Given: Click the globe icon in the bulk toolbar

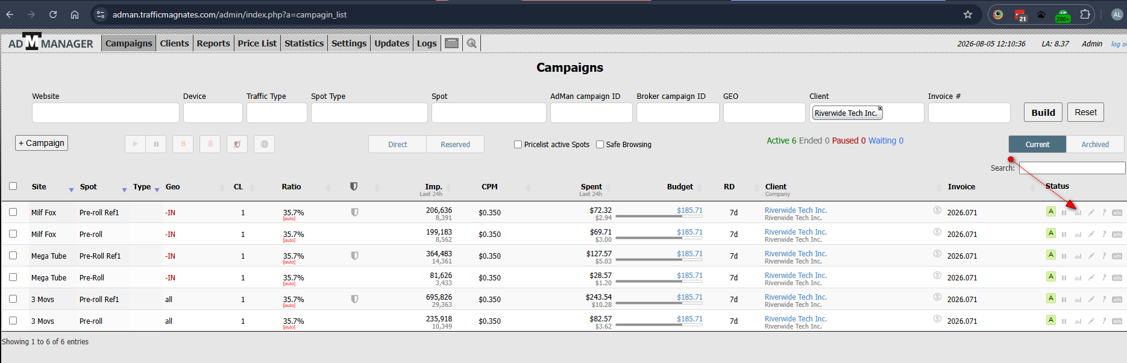Looking at the screenshot, I should click(x=264, y=144).
